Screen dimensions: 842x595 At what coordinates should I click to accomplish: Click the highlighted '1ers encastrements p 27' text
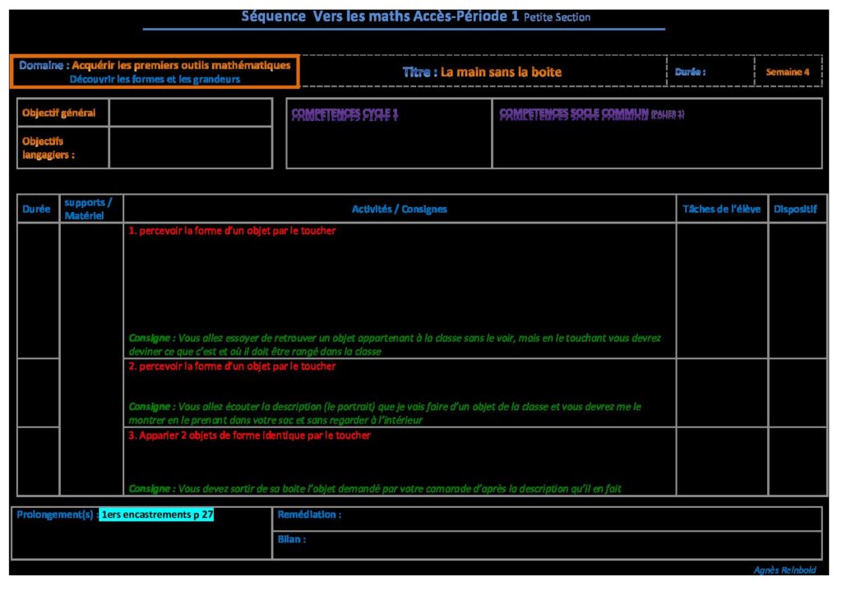pos(157,515)
